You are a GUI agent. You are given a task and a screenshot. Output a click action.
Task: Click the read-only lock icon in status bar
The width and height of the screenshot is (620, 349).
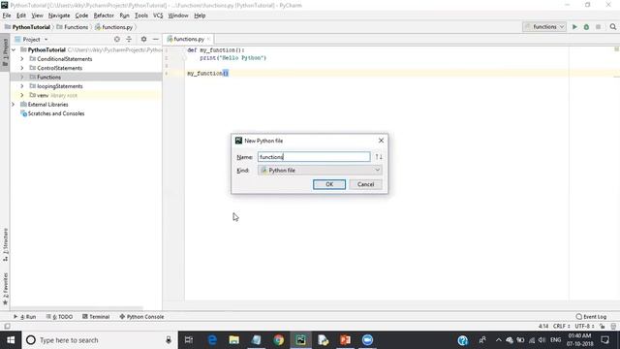click(603, 326)
